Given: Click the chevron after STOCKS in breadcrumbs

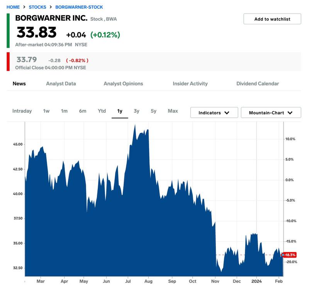Looking at the screenshot, I should pos(51,7).
